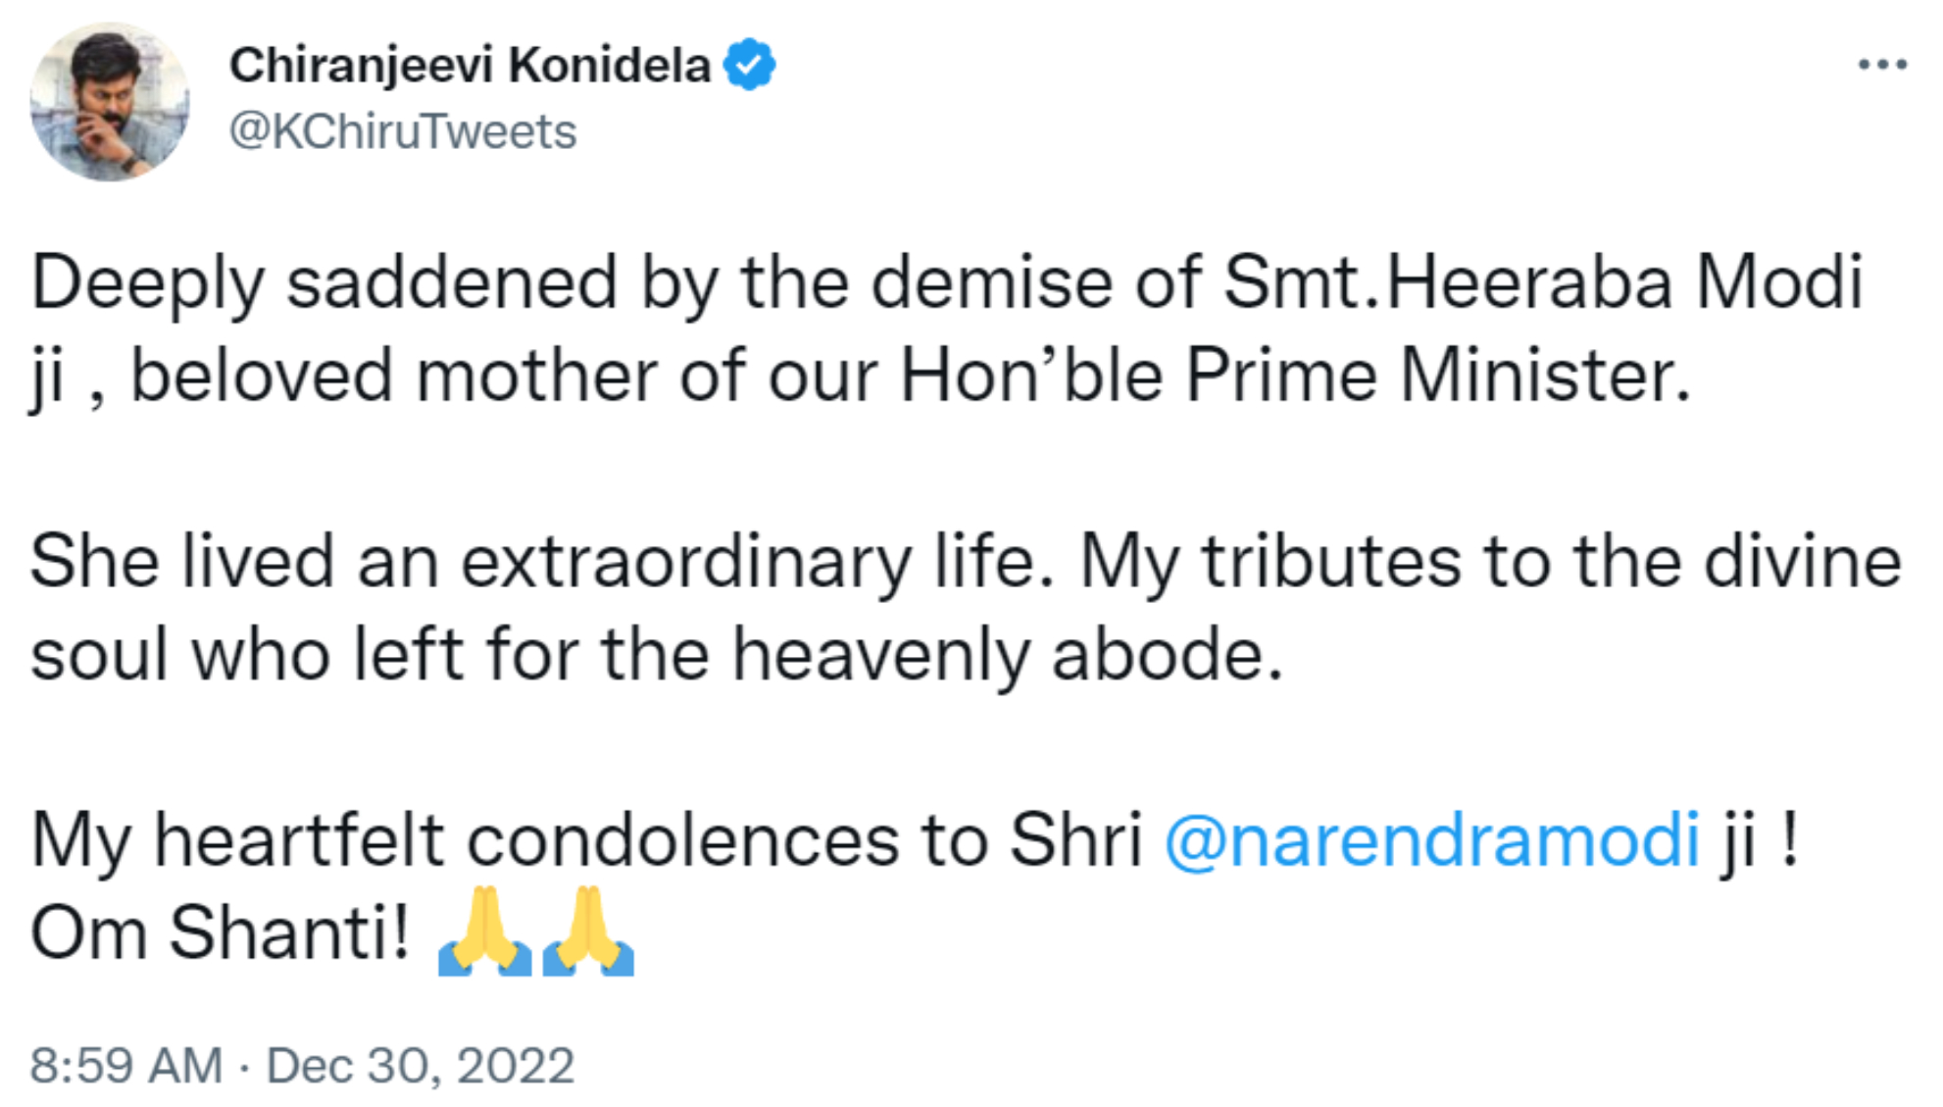1943x1107 pixels.
Task: Click the Dec 30, 2022 date
Action: pyautogui.click(x=420, y=1065)
